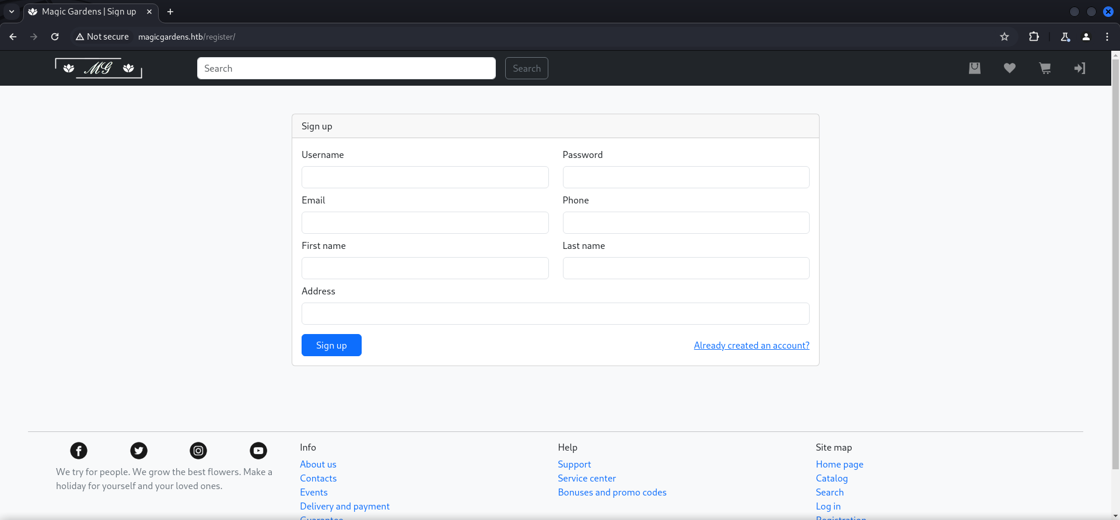Click the Username input field
The height and width of the screenshot is (520, 1120).
tap(425, 177)
